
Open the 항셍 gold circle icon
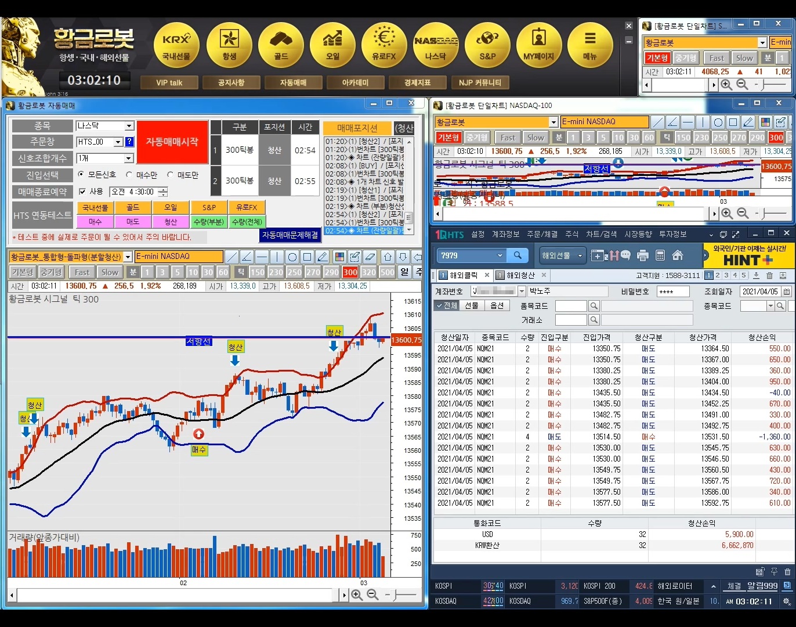point(229,45)
